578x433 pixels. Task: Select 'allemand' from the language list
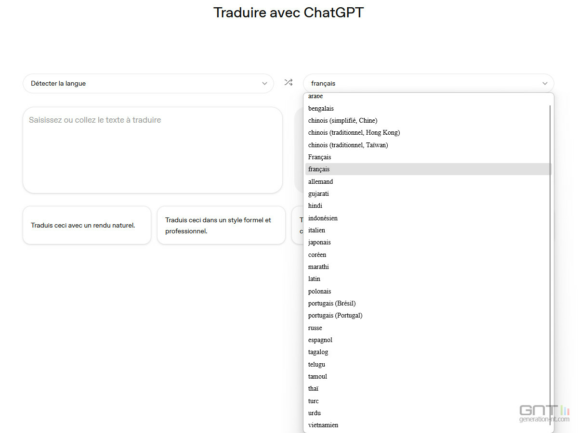[321, 181]
